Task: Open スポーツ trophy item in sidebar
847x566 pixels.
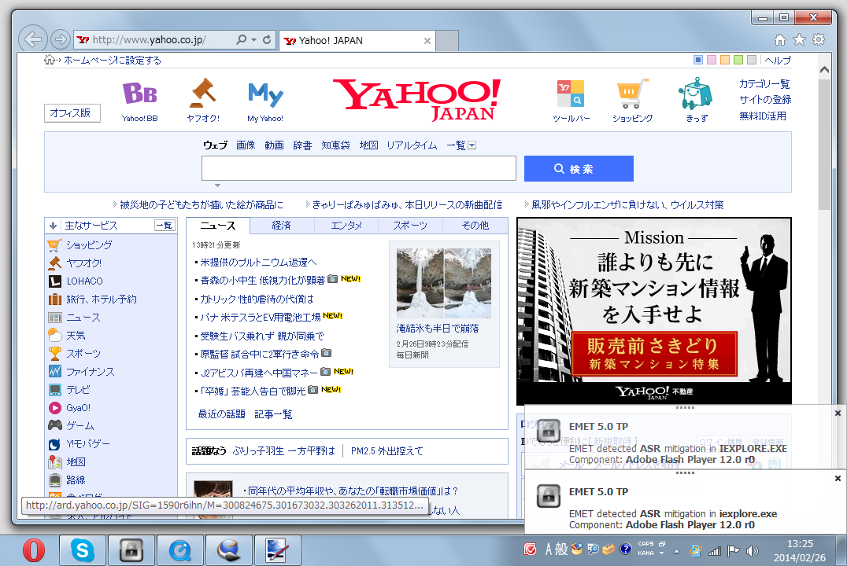Action: [x=83, y=354]
